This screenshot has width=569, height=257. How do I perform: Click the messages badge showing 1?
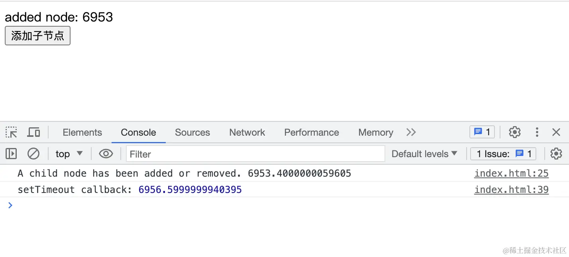tap(482, 132)
